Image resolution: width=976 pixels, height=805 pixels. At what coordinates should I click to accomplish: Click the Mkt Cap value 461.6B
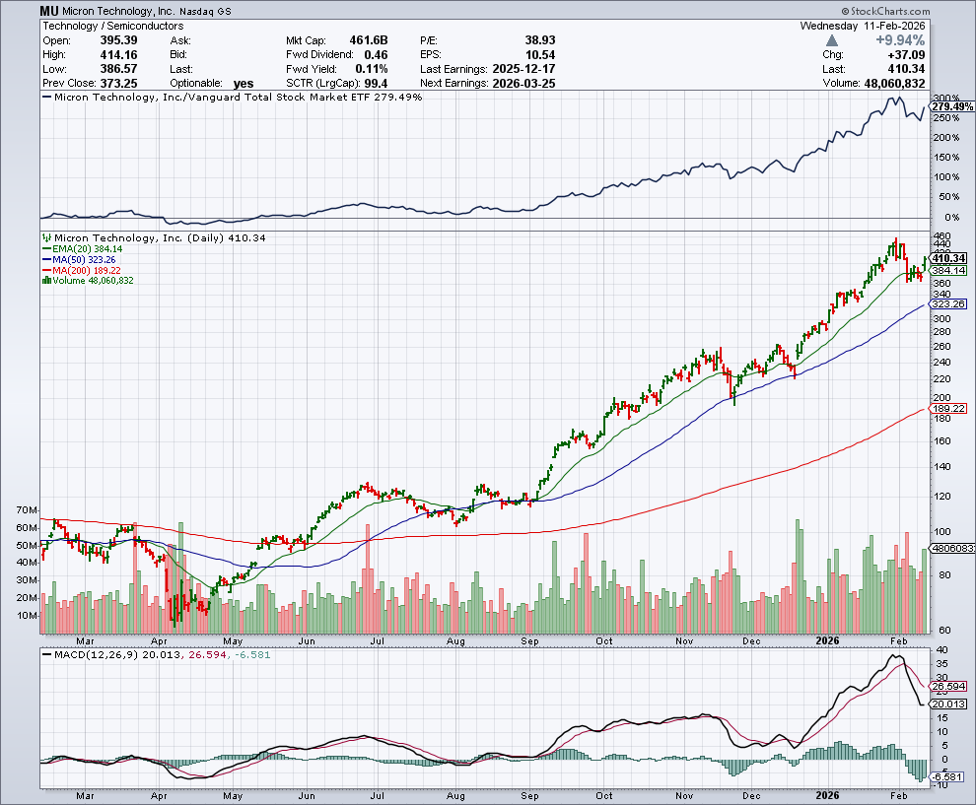tap(369, 39)
